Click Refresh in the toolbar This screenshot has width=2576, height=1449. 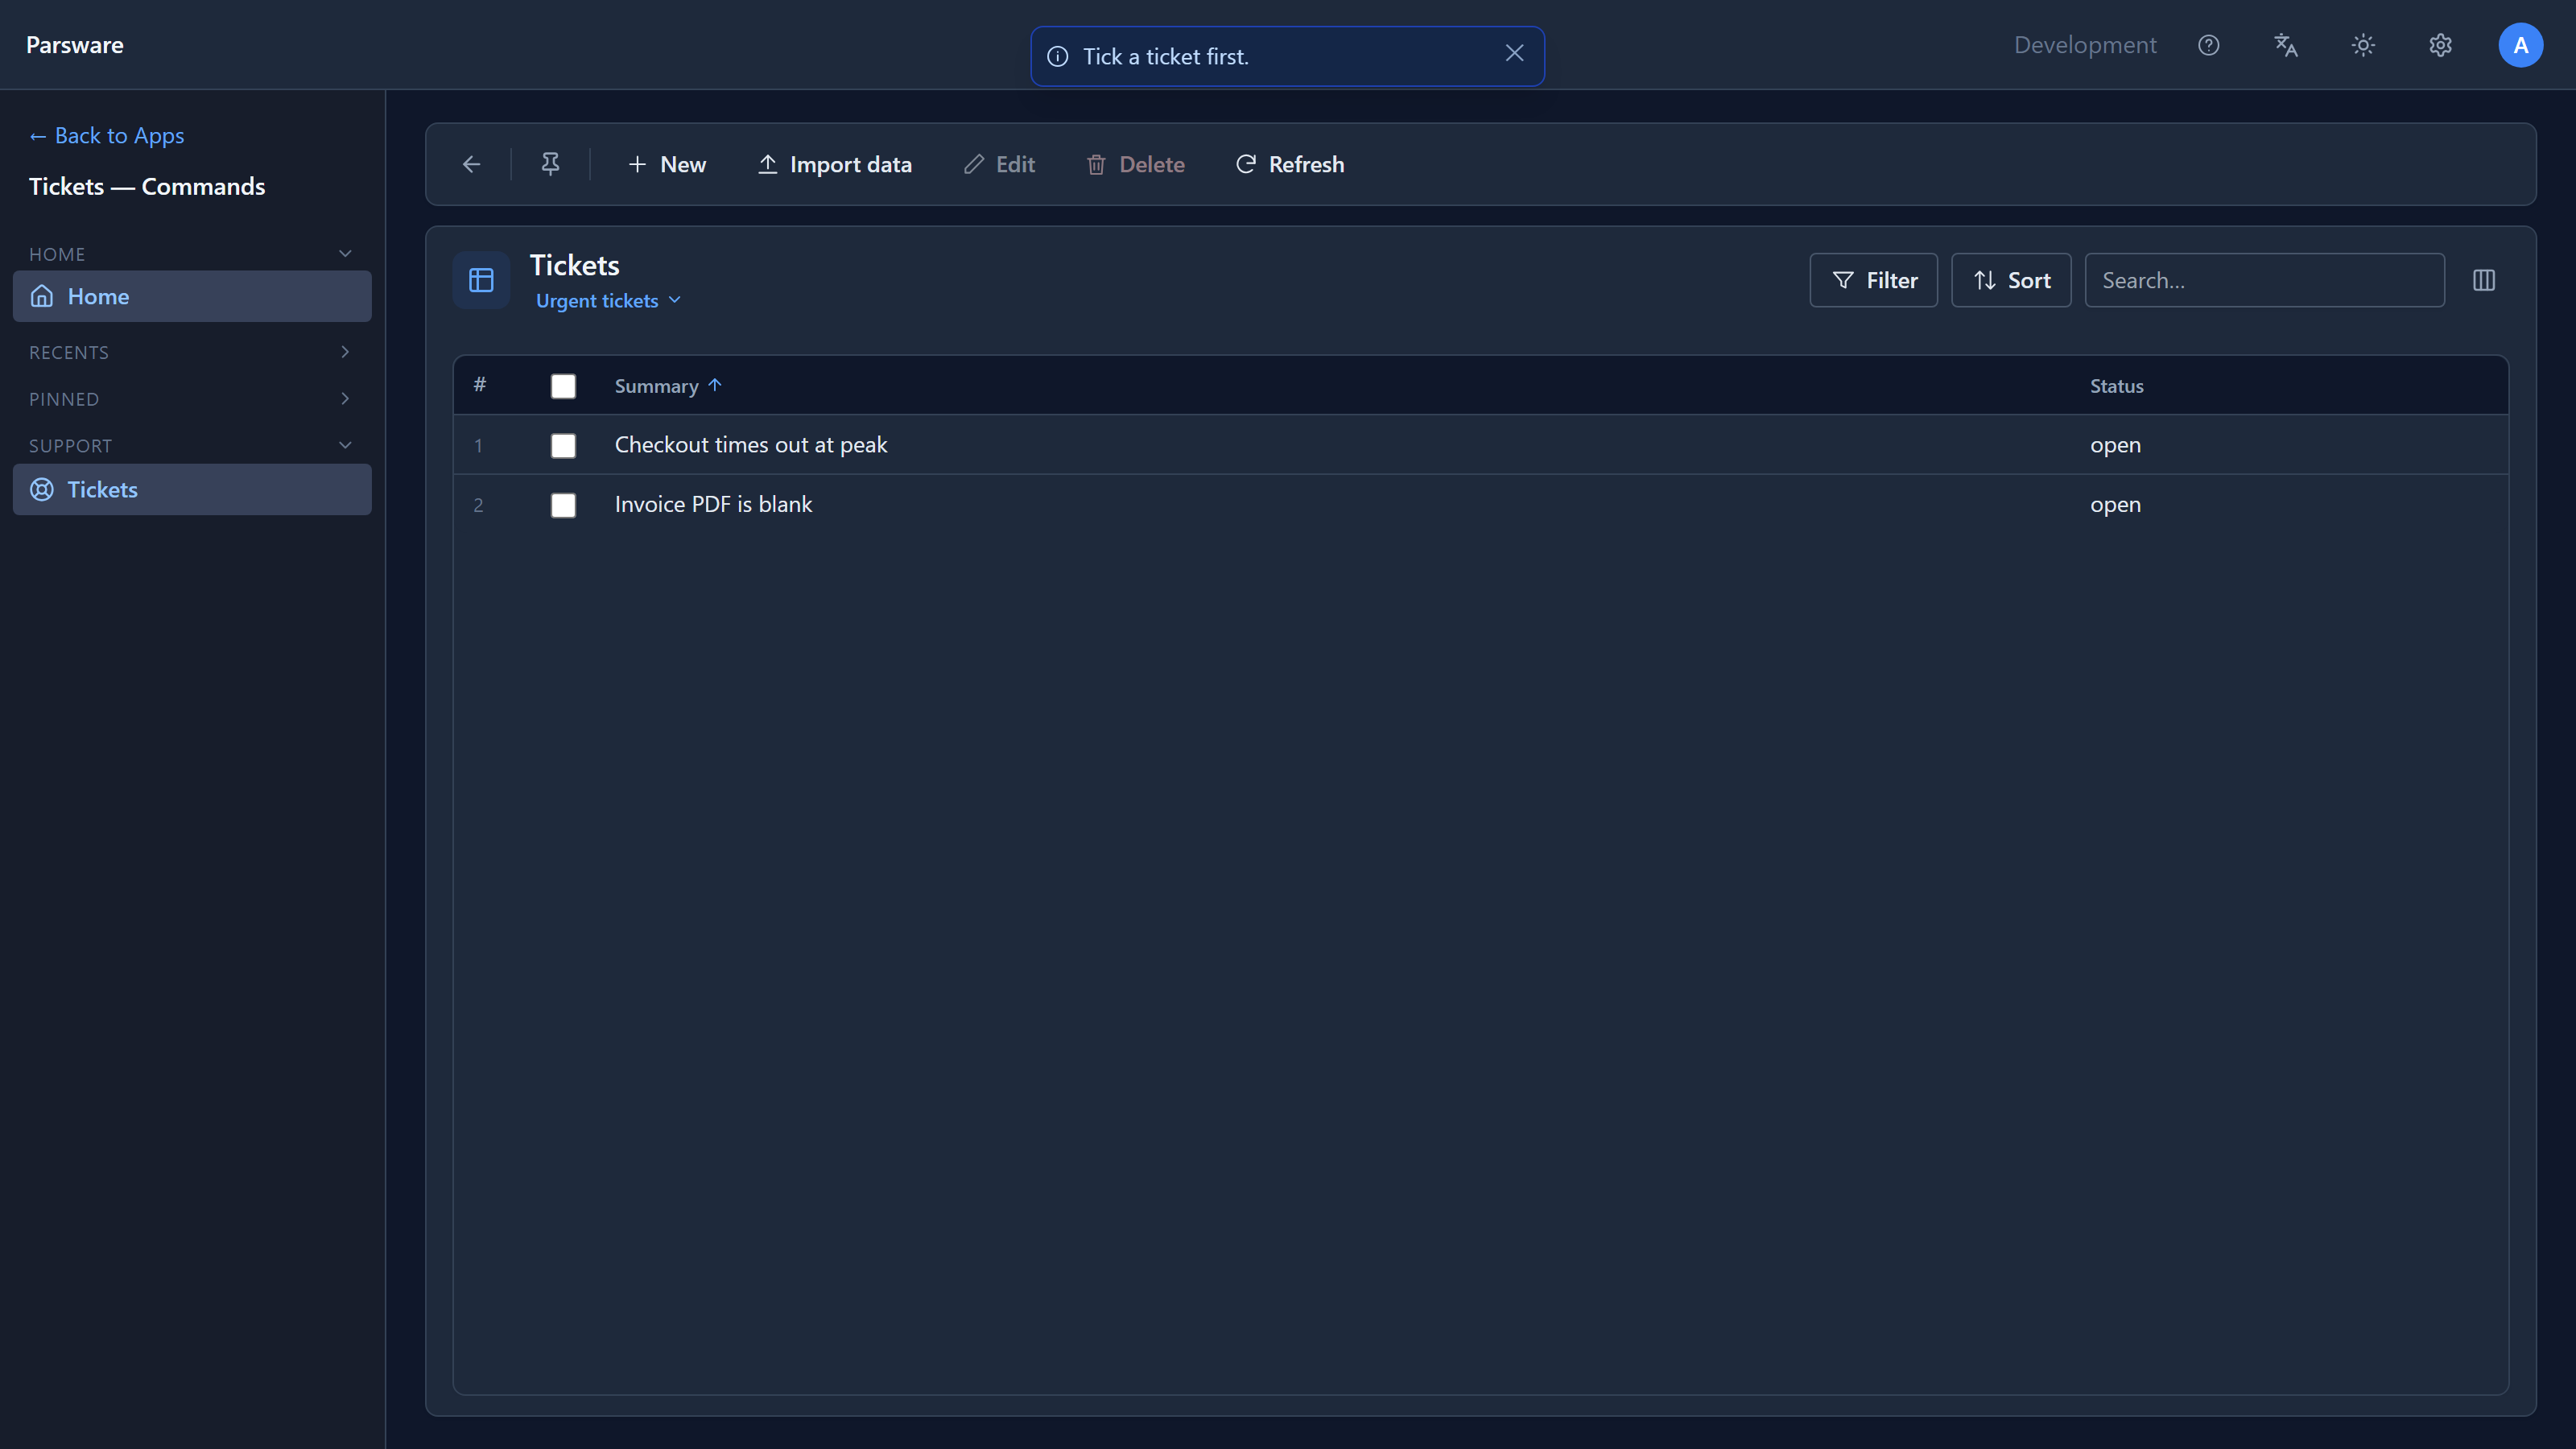(1290, 164)
